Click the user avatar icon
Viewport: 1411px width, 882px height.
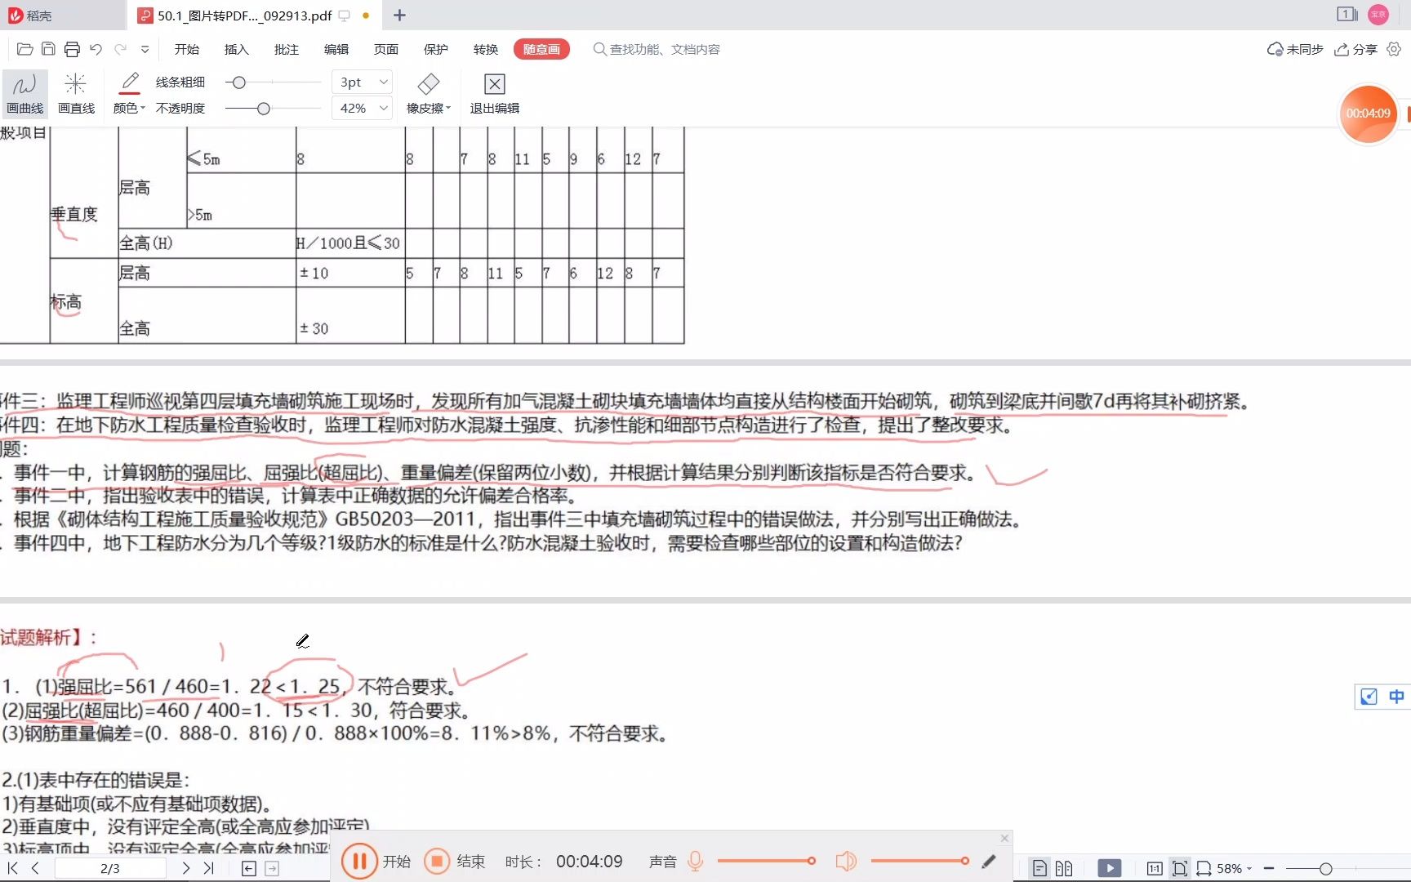point(1378,15)
